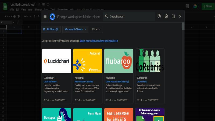
Task: Click the Autocrat app title text
Action: (x=79, y=78)
